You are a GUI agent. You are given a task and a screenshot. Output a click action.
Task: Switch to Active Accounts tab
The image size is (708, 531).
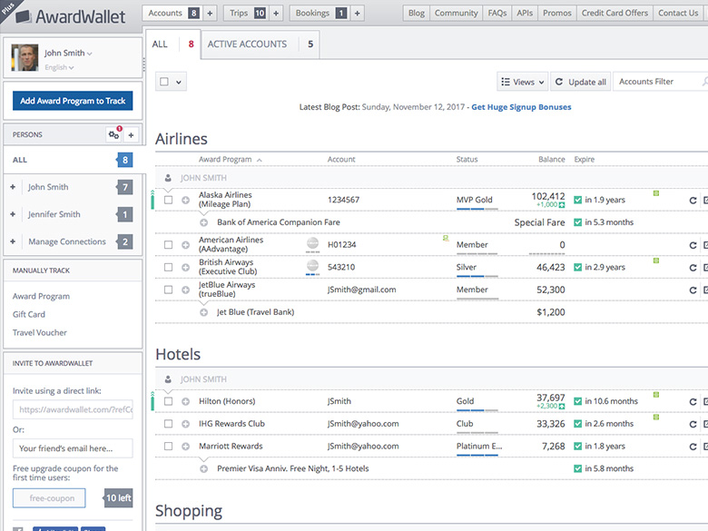261,44
